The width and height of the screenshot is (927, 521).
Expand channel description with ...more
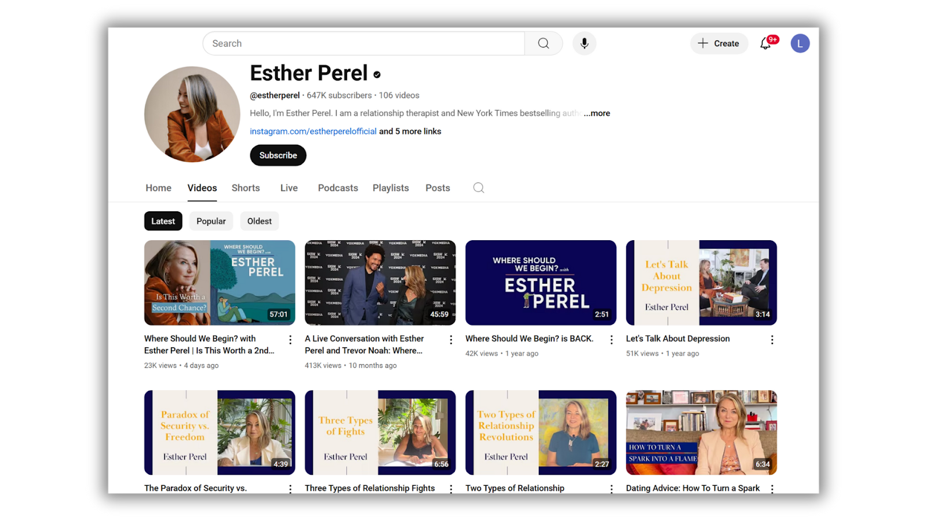pyautogui.click(x=597, y=113)
